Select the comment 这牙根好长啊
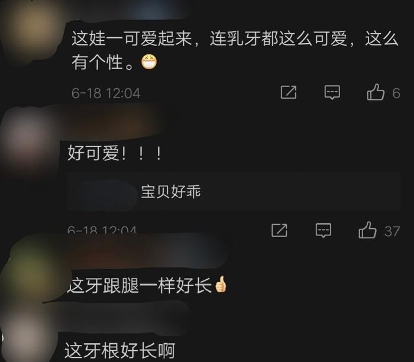This screenshot has height=362, width=414. pos(120,351)
